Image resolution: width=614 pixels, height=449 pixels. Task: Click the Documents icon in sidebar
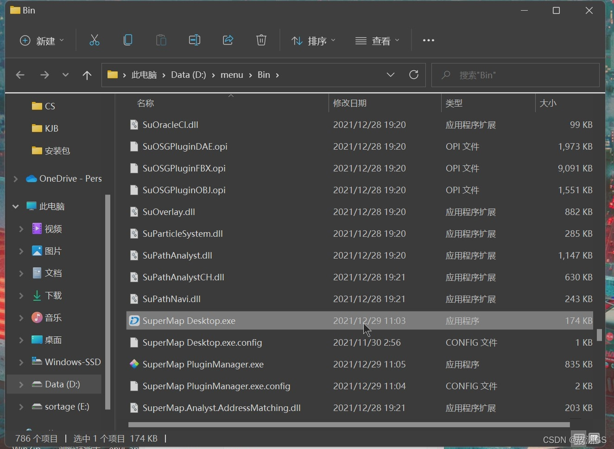37,273
